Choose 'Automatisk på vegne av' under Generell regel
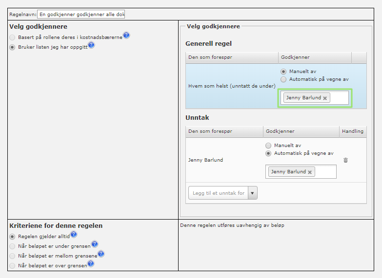Screen dimensions: 382x278 point(283,79)
